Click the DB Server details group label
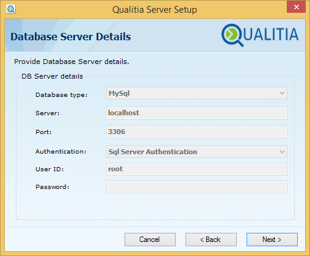This screenshot has height=256, width=310. pyautogui.click(x=52, y=76)
